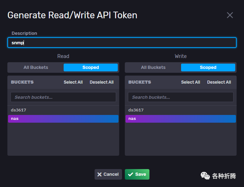This screenshot has height=187, width=244.
Task: Click Deselect All in Read buckets
Action: [x=102, y=82]
